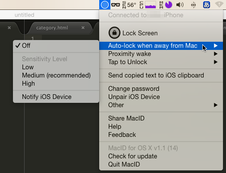
Task: Choose Unpair iOS Device
Action: (x=161, y=97)
